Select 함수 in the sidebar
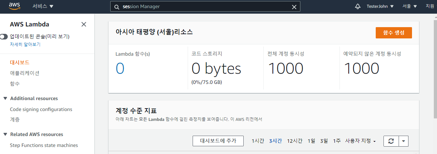The image size is (437, 154). [x=15, y=84]
